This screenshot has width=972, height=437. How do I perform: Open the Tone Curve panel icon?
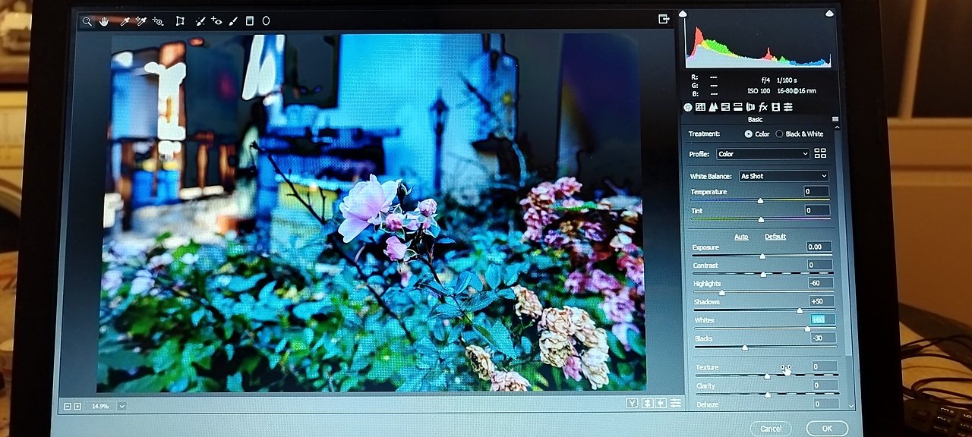(x=700, y=107)
